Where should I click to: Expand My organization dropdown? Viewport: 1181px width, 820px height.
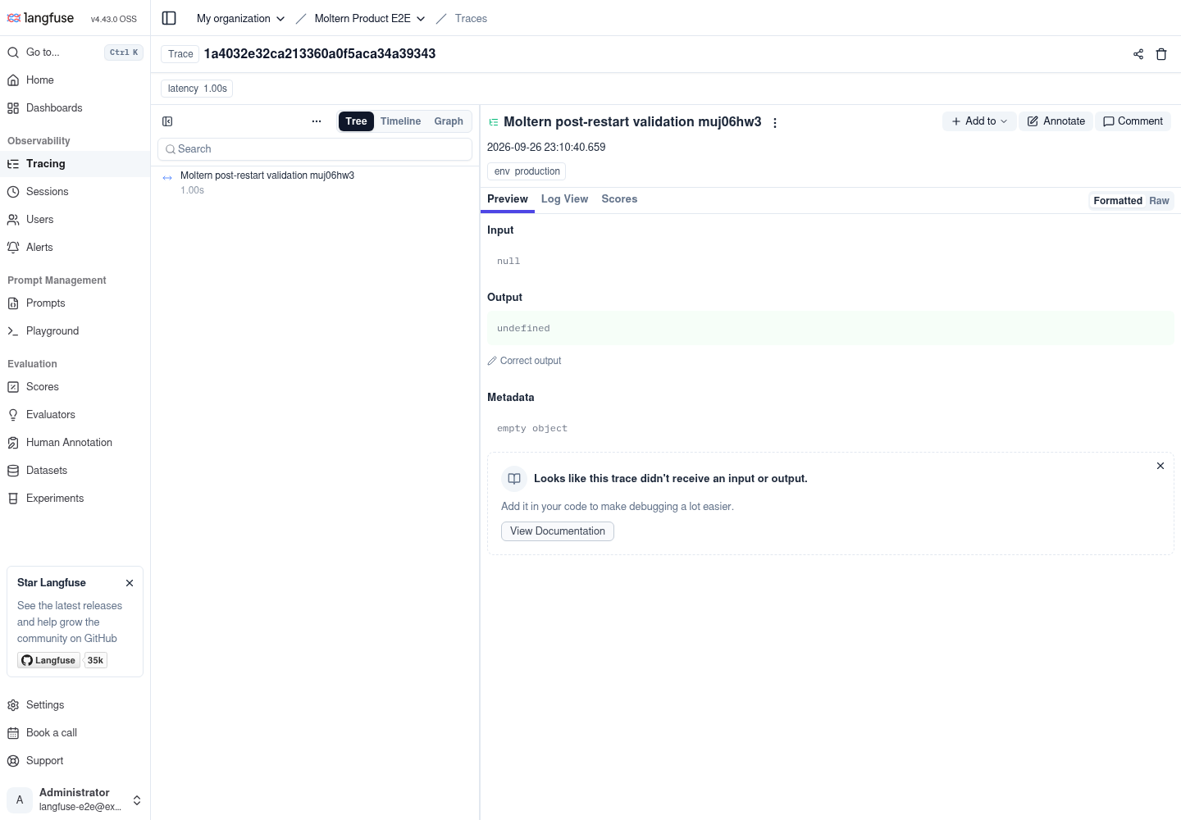240,18
